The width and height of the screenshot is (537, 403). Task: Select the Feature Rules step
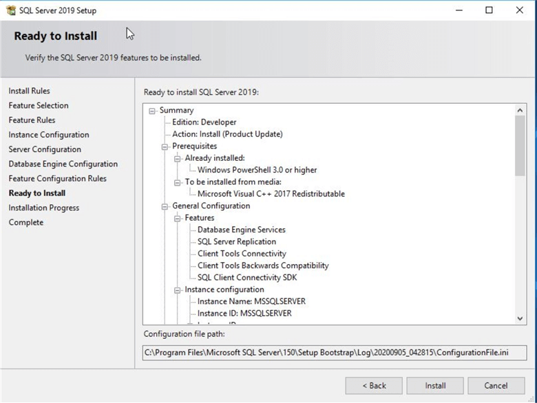(x=32, y=120)
